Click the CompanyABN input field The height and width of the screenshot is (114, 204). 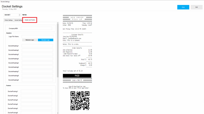pyautogui.click(x=36, y=28)
